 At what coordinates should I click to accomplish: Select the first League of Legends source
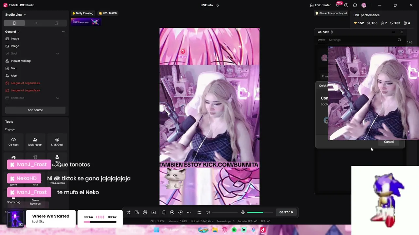[x=35, y=83]
